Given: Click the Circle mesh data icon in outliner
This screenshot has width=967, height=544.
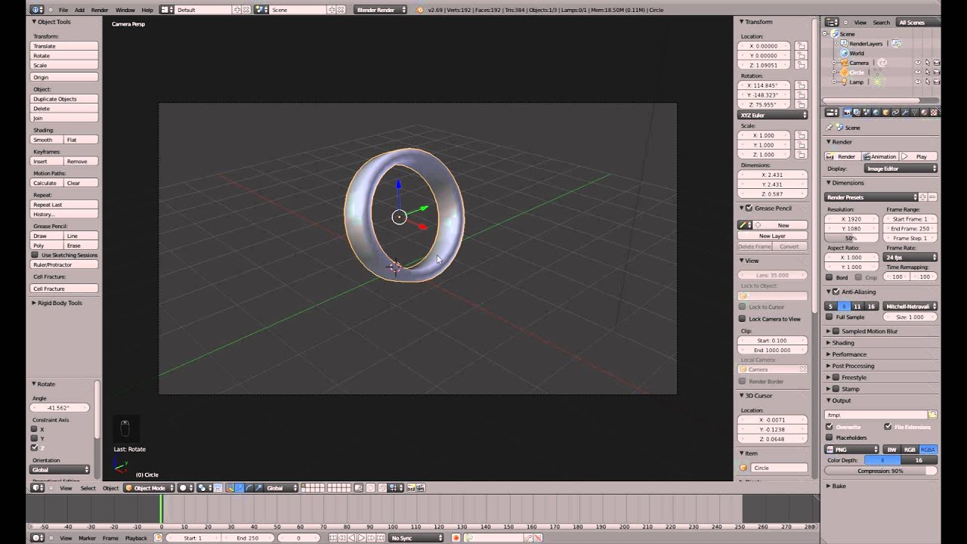Looking at the screenshot, I should click(x=878, y=73).
